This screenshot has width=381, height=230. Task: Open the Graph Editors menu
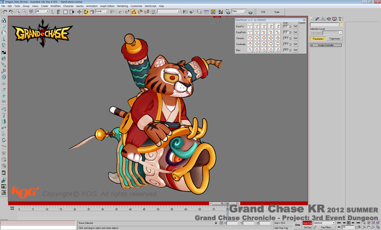[x=107, y=6]
